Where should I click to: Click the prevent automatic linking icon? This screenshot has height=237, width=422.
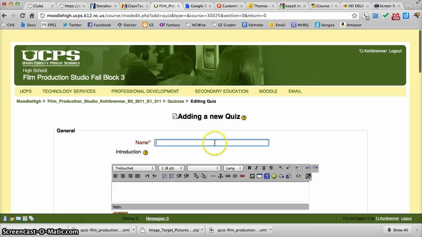[x=242, y=176]
